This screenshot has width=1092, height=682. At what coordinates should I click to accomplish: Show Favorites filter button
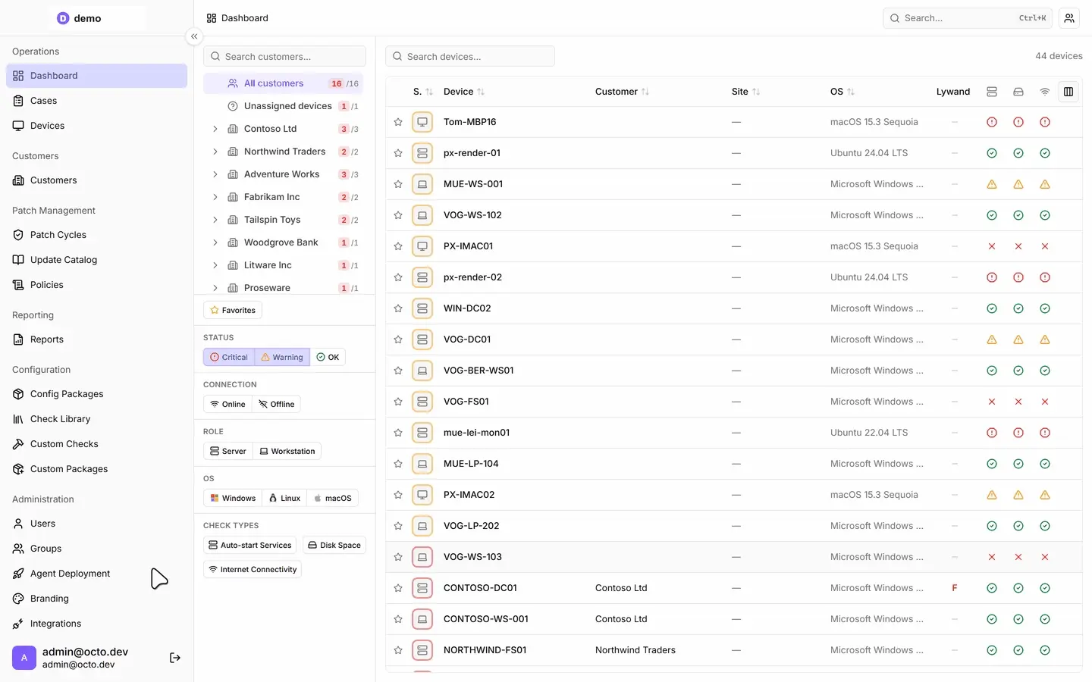(233, 310)
